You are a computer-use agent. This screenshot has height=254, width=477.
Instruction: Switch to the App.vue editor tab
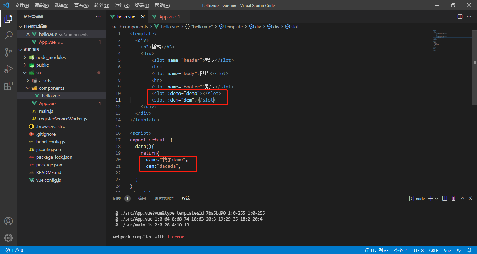(x=169, y=17)
